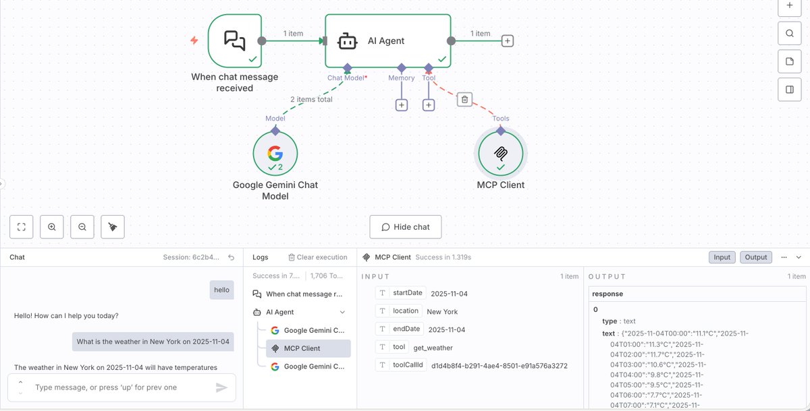The width and height of the screenshot is (810, 411).
Task: Toggle the Input pane button
Action: [722, 257]
